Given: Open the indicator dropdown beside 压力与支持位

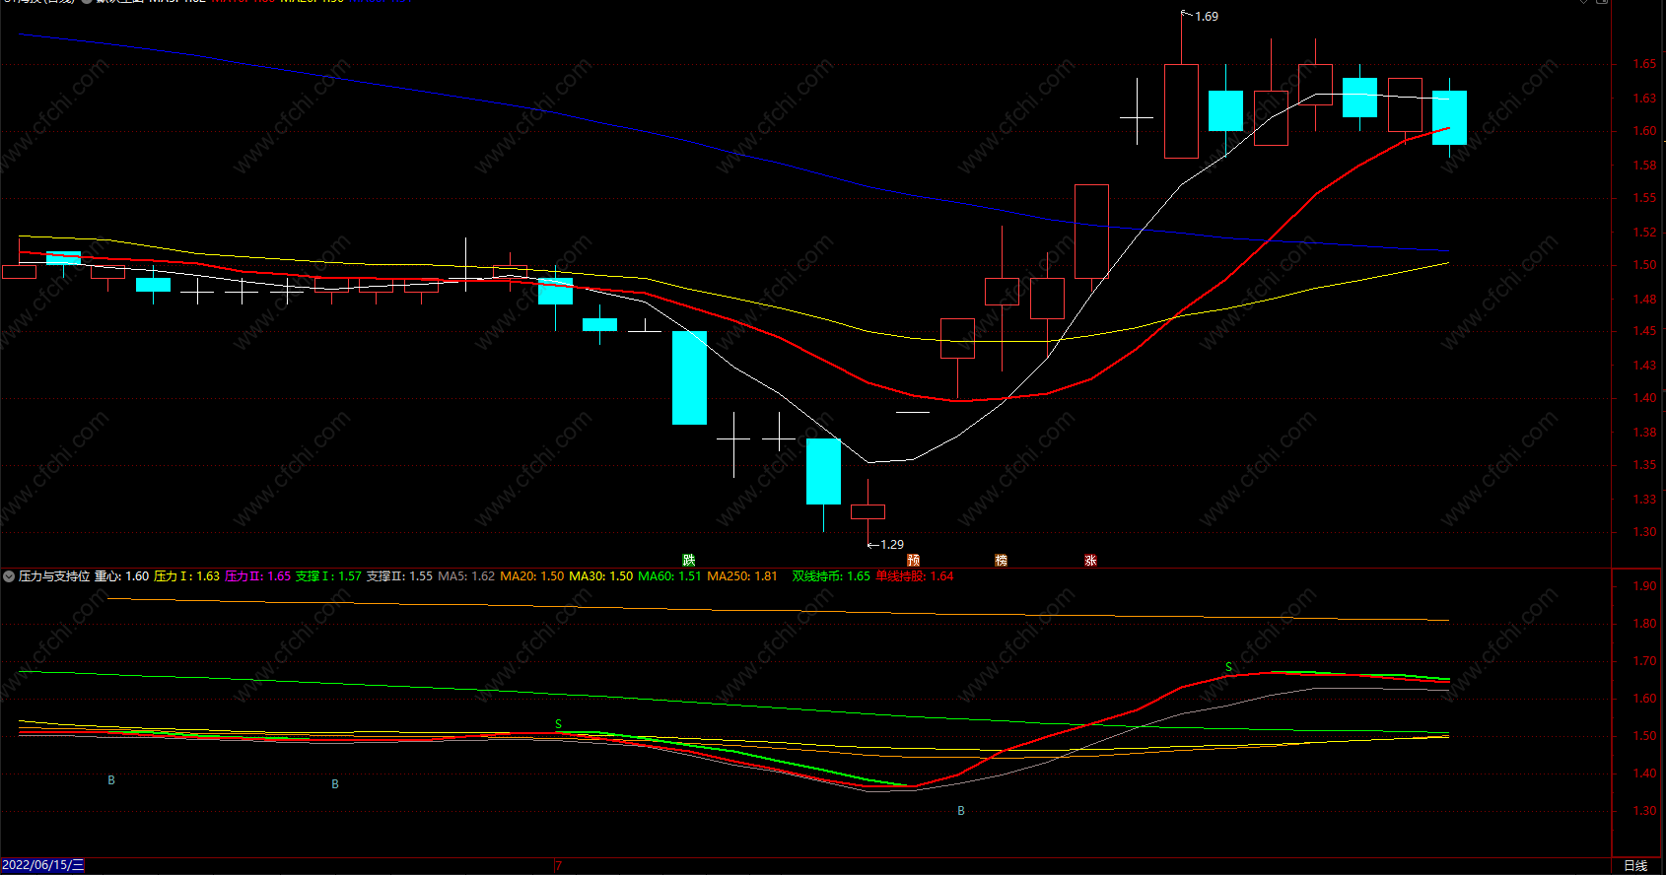Looking at the screenshot, I should [x=9, y=576].
